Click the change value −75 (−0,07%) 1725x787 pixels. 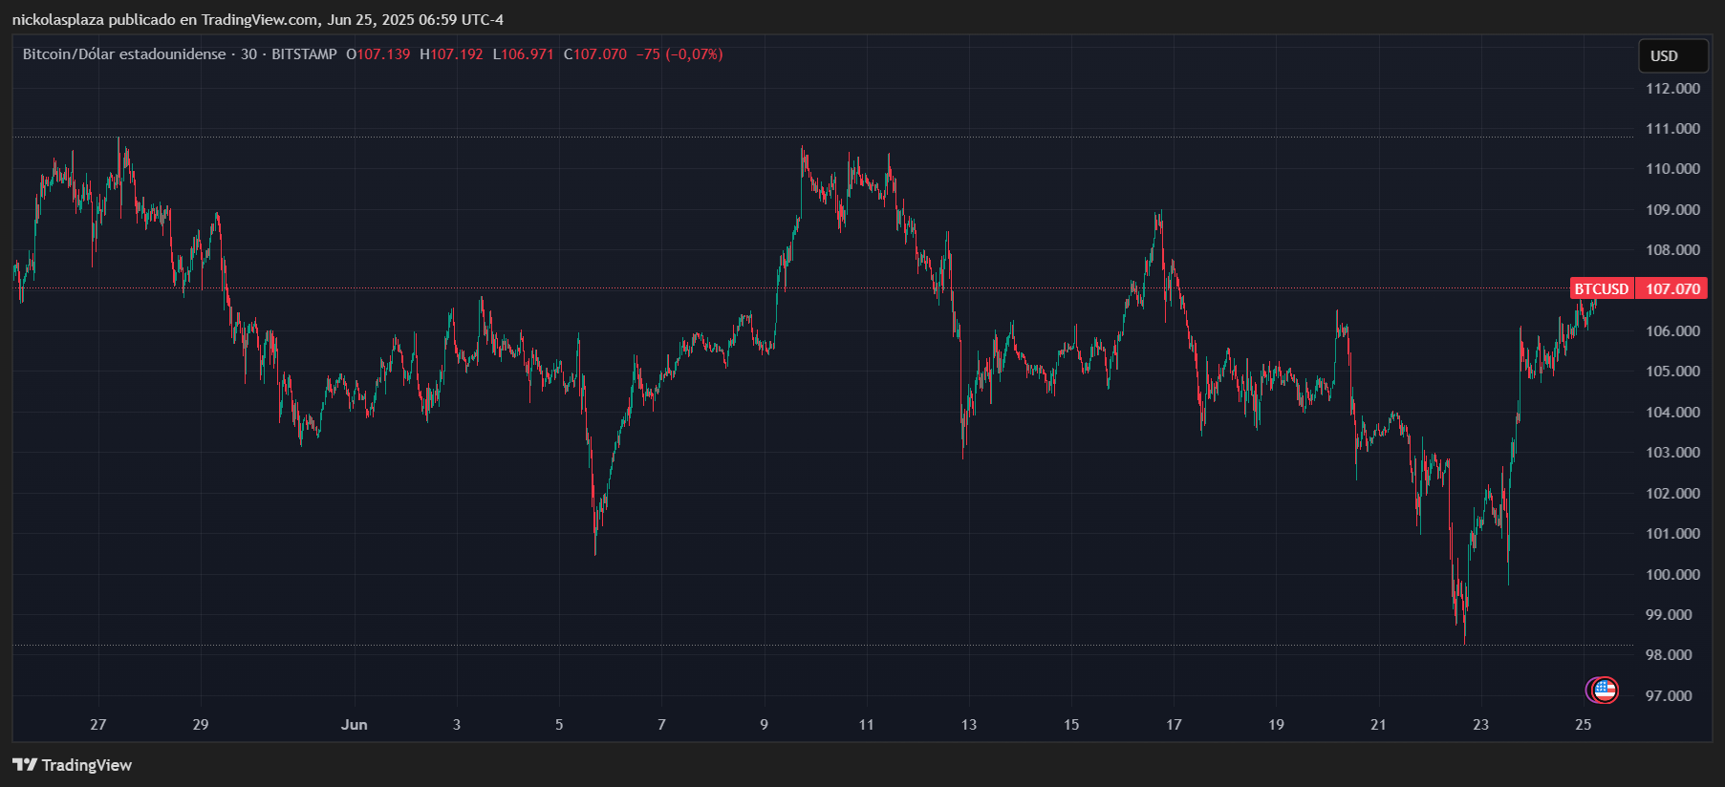tap(679, 54)
